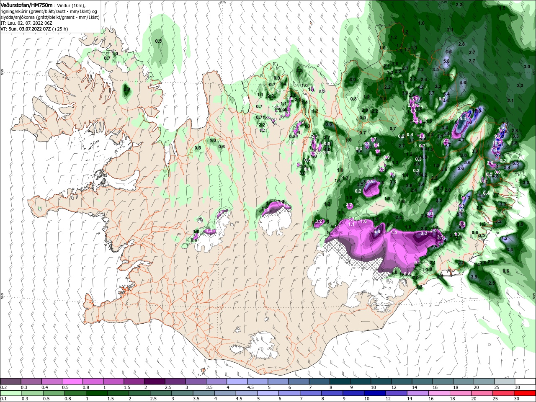536x402 pixels.
Task: Click the medium green 0.5 swatch in lower scale
Action: tap(54, 393)
